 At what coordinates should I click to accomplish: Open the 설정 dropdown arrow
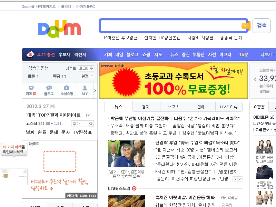92,76
